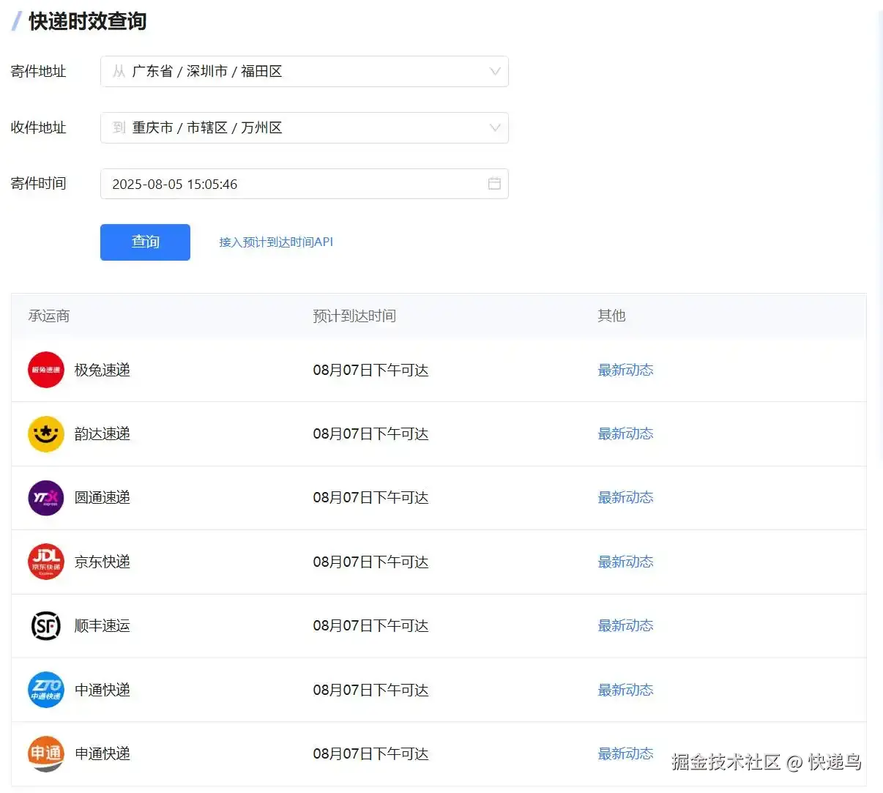Click 申通快递's 08月07日下午可达 arrival time

(x=370, y=753)
